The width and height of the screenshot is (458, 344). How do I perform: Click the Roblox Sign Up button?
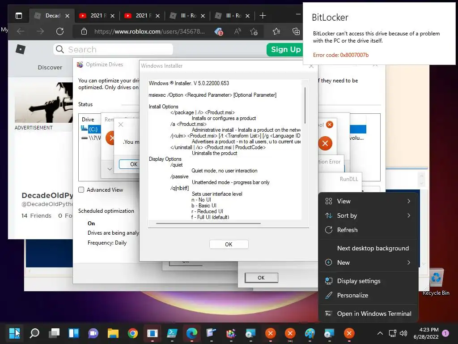coord(285,49)
